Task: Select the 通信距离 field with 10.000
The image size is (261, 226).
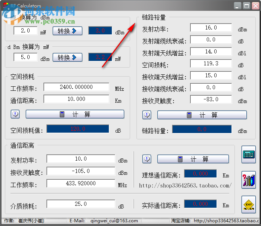Action: 76,99
